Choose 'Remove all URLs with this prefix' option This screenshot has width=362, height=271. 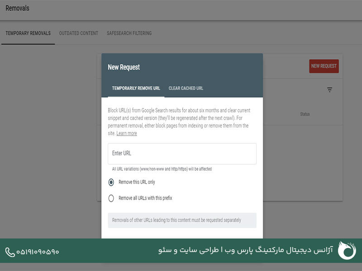(111, 198)
